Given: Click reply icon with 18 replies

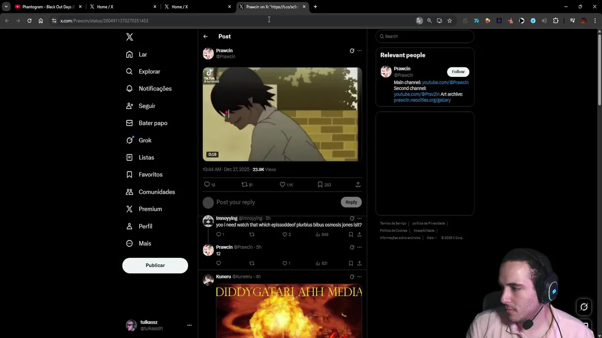Looking at the screenshot, I should pyautogui.click(x=209, y=184).
